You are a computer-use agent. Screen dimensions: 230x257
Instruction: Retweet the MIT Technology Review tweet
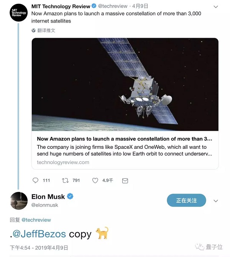[65, 180]
